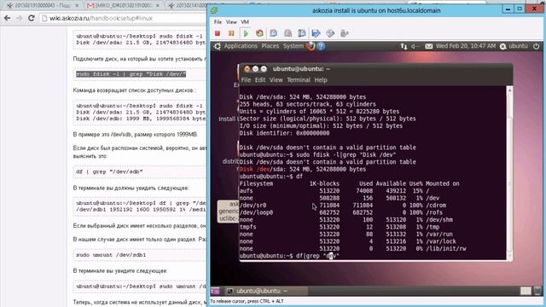Viewport: 546px width, 307px height.
Task: Click Chrome forward navigation arrow
Action: tap(19, 18)
